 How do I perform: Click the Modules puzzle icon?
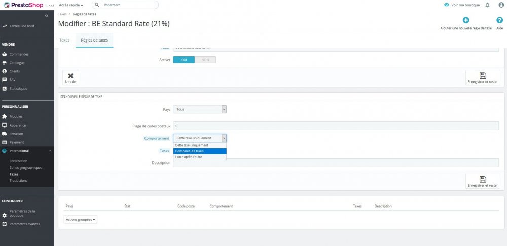pyautogui.click(x=5, y=116)
